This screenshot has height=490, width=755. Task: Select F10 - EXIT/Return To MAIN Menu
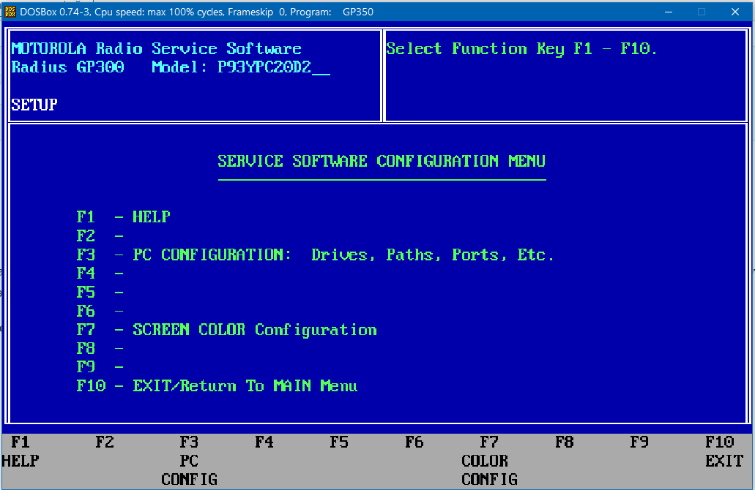[x=217, y=385]
